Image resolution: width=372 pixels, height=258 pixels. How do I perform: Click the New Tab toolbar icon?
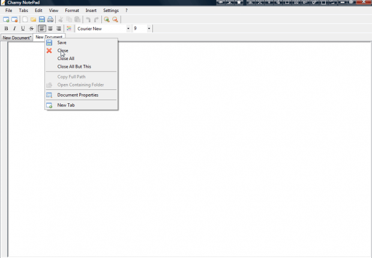coord(6,19)
